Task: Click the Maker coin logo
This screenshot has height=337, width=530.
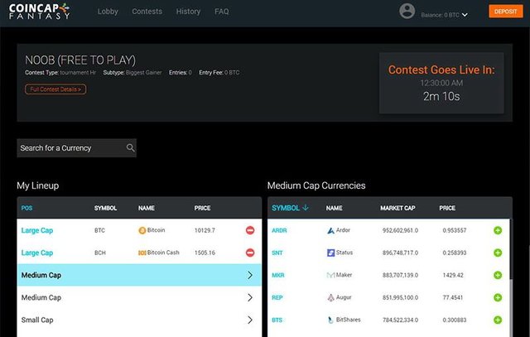Action: coord(330,275)
